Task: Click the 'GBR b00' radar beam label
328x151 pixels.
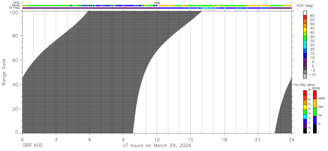Action: tap(32, 146)
